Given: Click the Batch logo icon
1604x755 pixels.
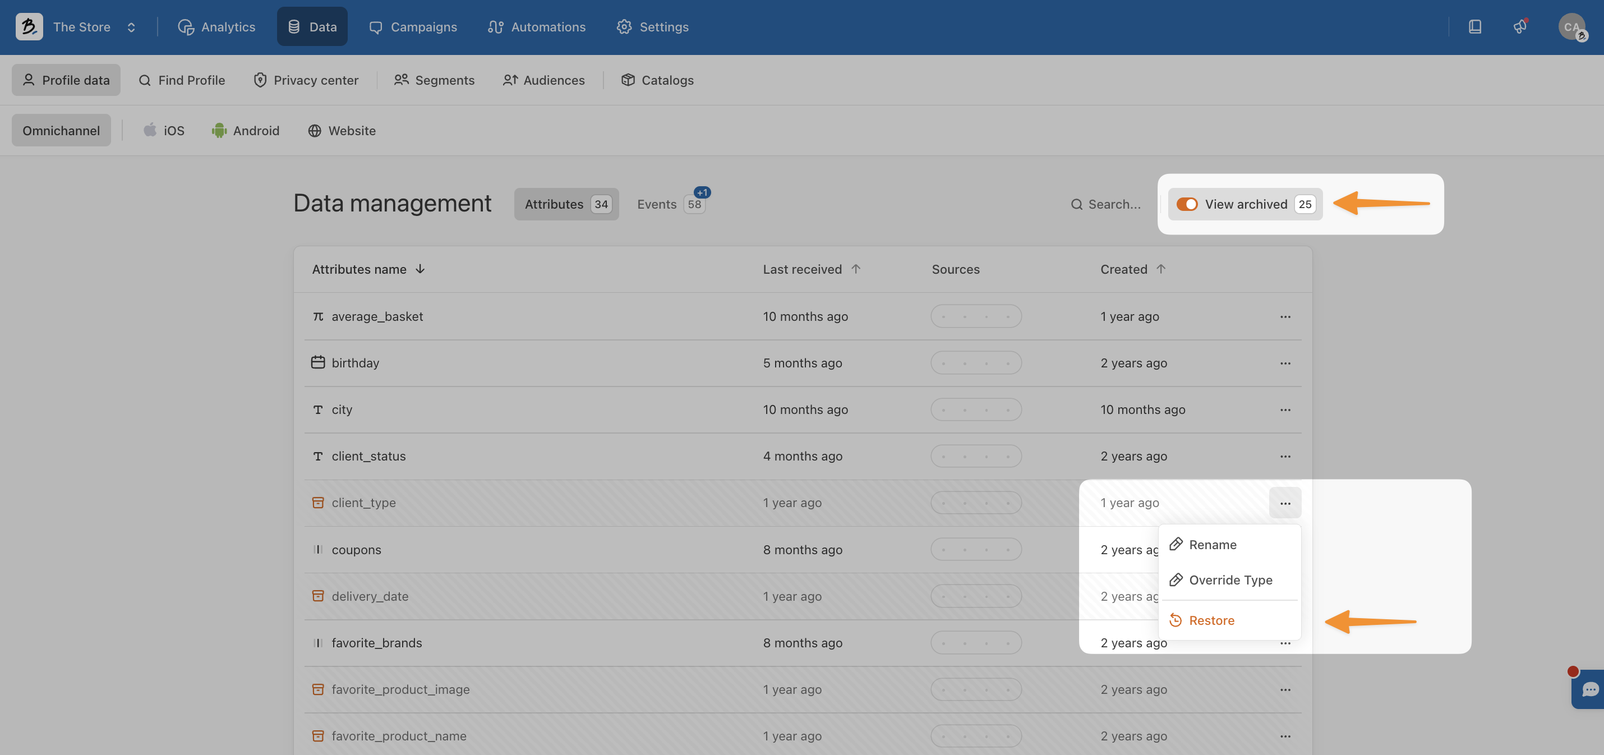Looking at the screenshot, I should click(x=29, y=27).
